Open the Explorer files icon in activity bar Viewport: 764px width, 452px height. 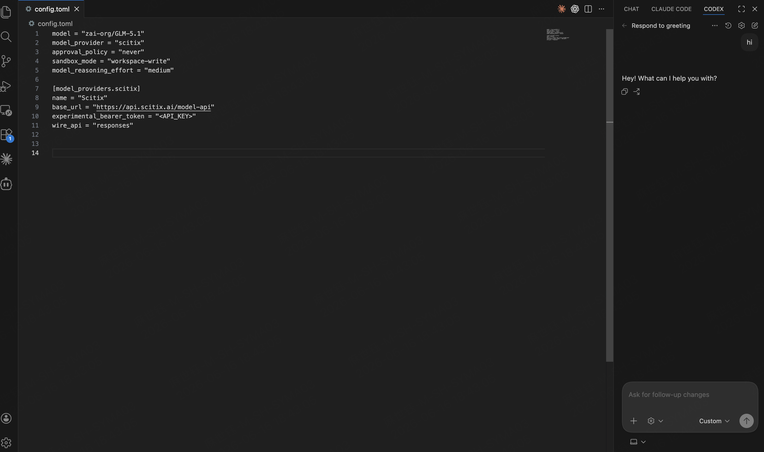click(x=6, y=12)
